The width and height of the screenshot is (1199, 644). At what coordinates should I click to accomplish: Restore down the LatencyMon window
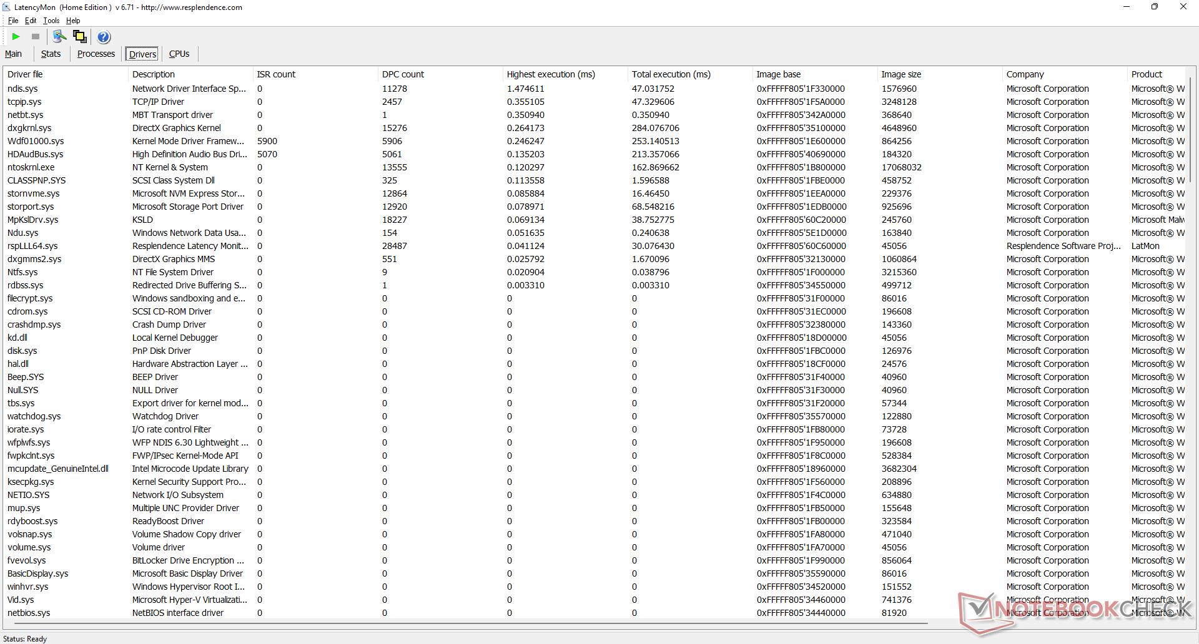pyautogui.click(x=1155, y=7)
